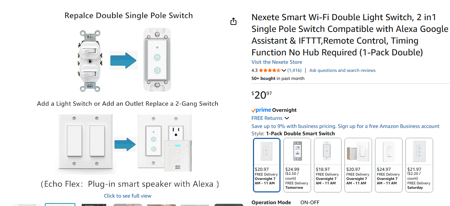Click to see full view link
The image size is (450, 206).
click(128, 196)
